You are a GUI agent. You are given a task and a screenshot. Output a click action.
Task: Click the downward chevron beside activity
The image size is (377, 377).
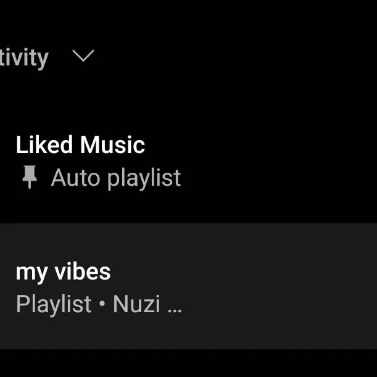pyautogui.click(x=83, y=56)
